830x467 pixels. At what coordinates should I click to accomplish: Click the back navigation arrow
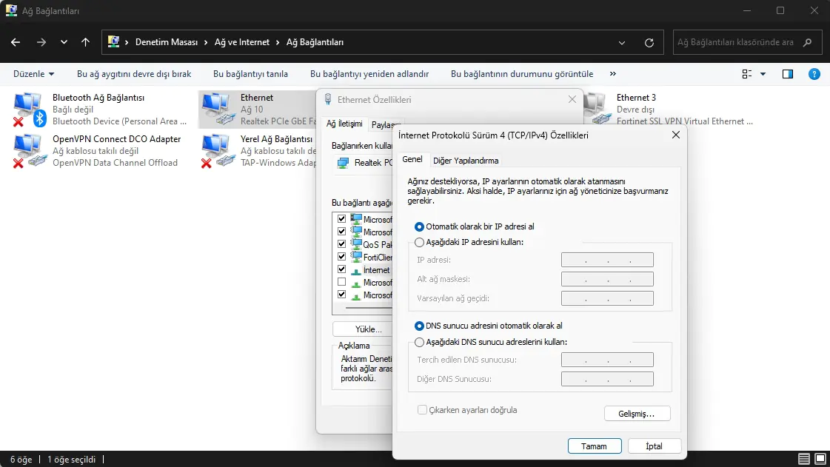pyautogui.click(x=15, y=42)
